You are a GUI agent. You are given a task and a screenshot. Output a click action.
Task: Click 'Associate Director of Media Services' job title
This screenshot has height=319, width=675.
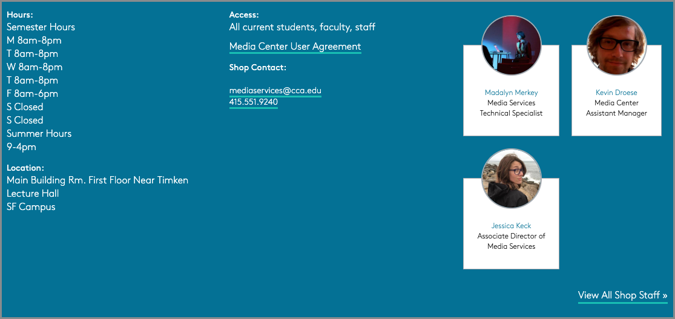point(511,241)
